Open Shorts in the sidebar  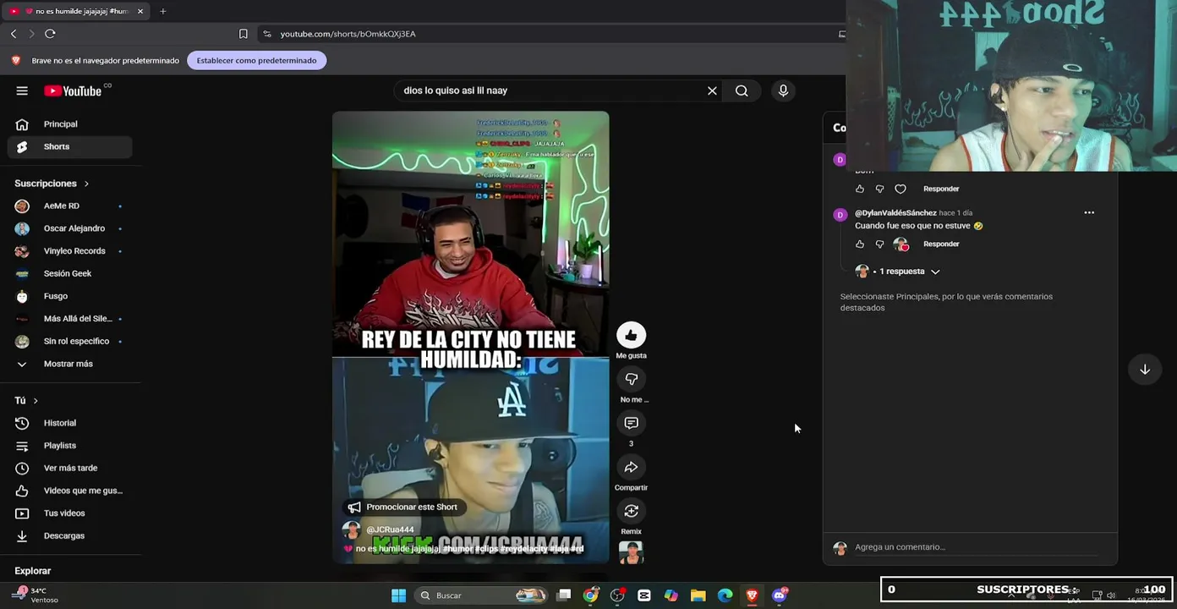[x=70, y=146]
